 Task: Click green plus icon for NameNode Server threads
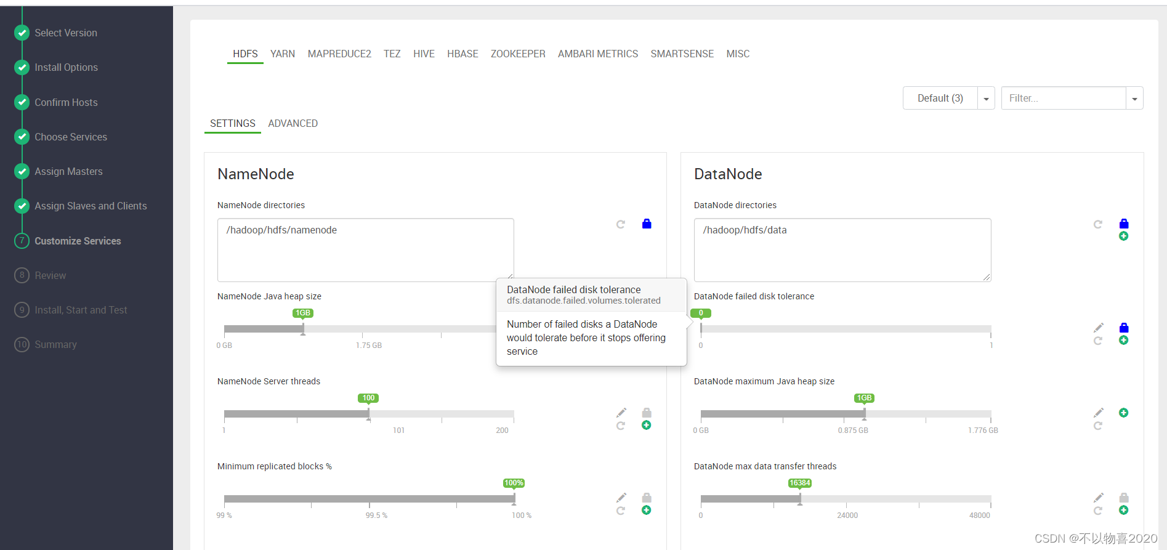tap(647, 425)
